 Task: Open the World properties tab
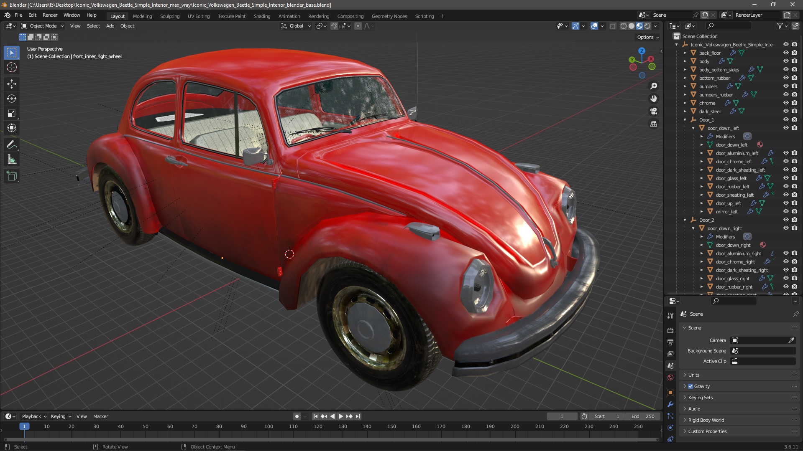(x=670, y=378)
